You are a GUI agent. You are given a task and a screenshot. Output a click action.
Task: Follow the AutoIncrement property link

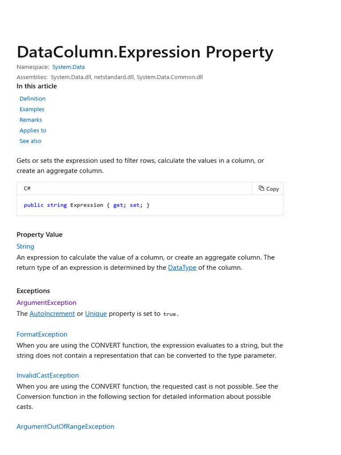(x=52, y=314)
